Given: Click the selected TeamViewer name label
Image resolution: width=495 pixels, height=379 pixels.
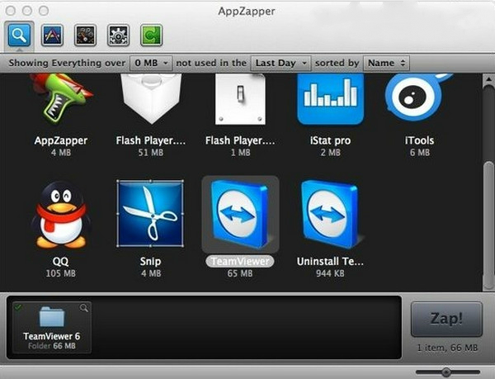Looking at the screenshot, I should tap(240, 261).
